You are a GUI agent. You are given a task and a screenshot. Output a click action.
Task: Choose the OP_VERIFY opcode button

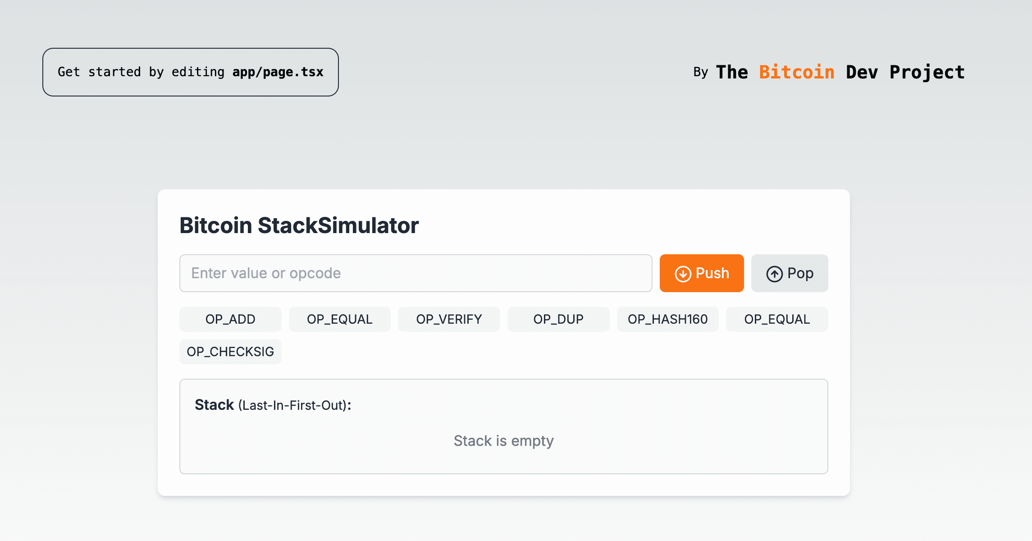449,319
